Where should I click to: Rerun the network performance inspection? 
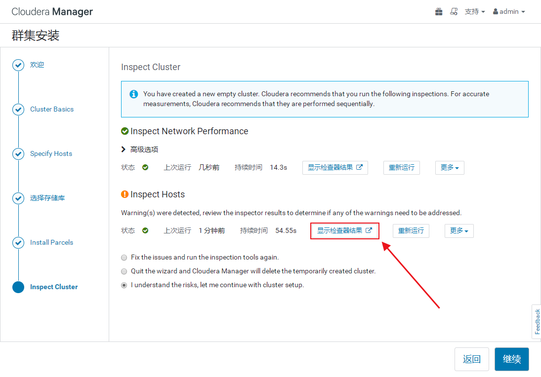pos(401,168)
